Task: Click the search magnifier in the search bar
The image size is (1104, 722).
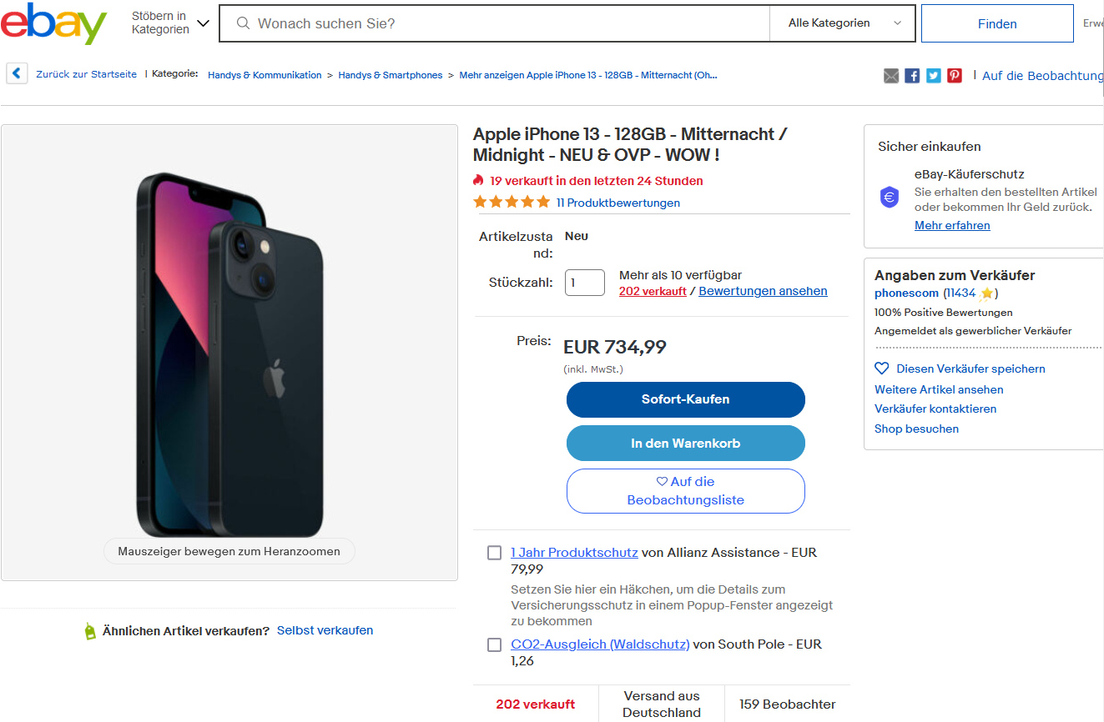Action: click(243, 23)
